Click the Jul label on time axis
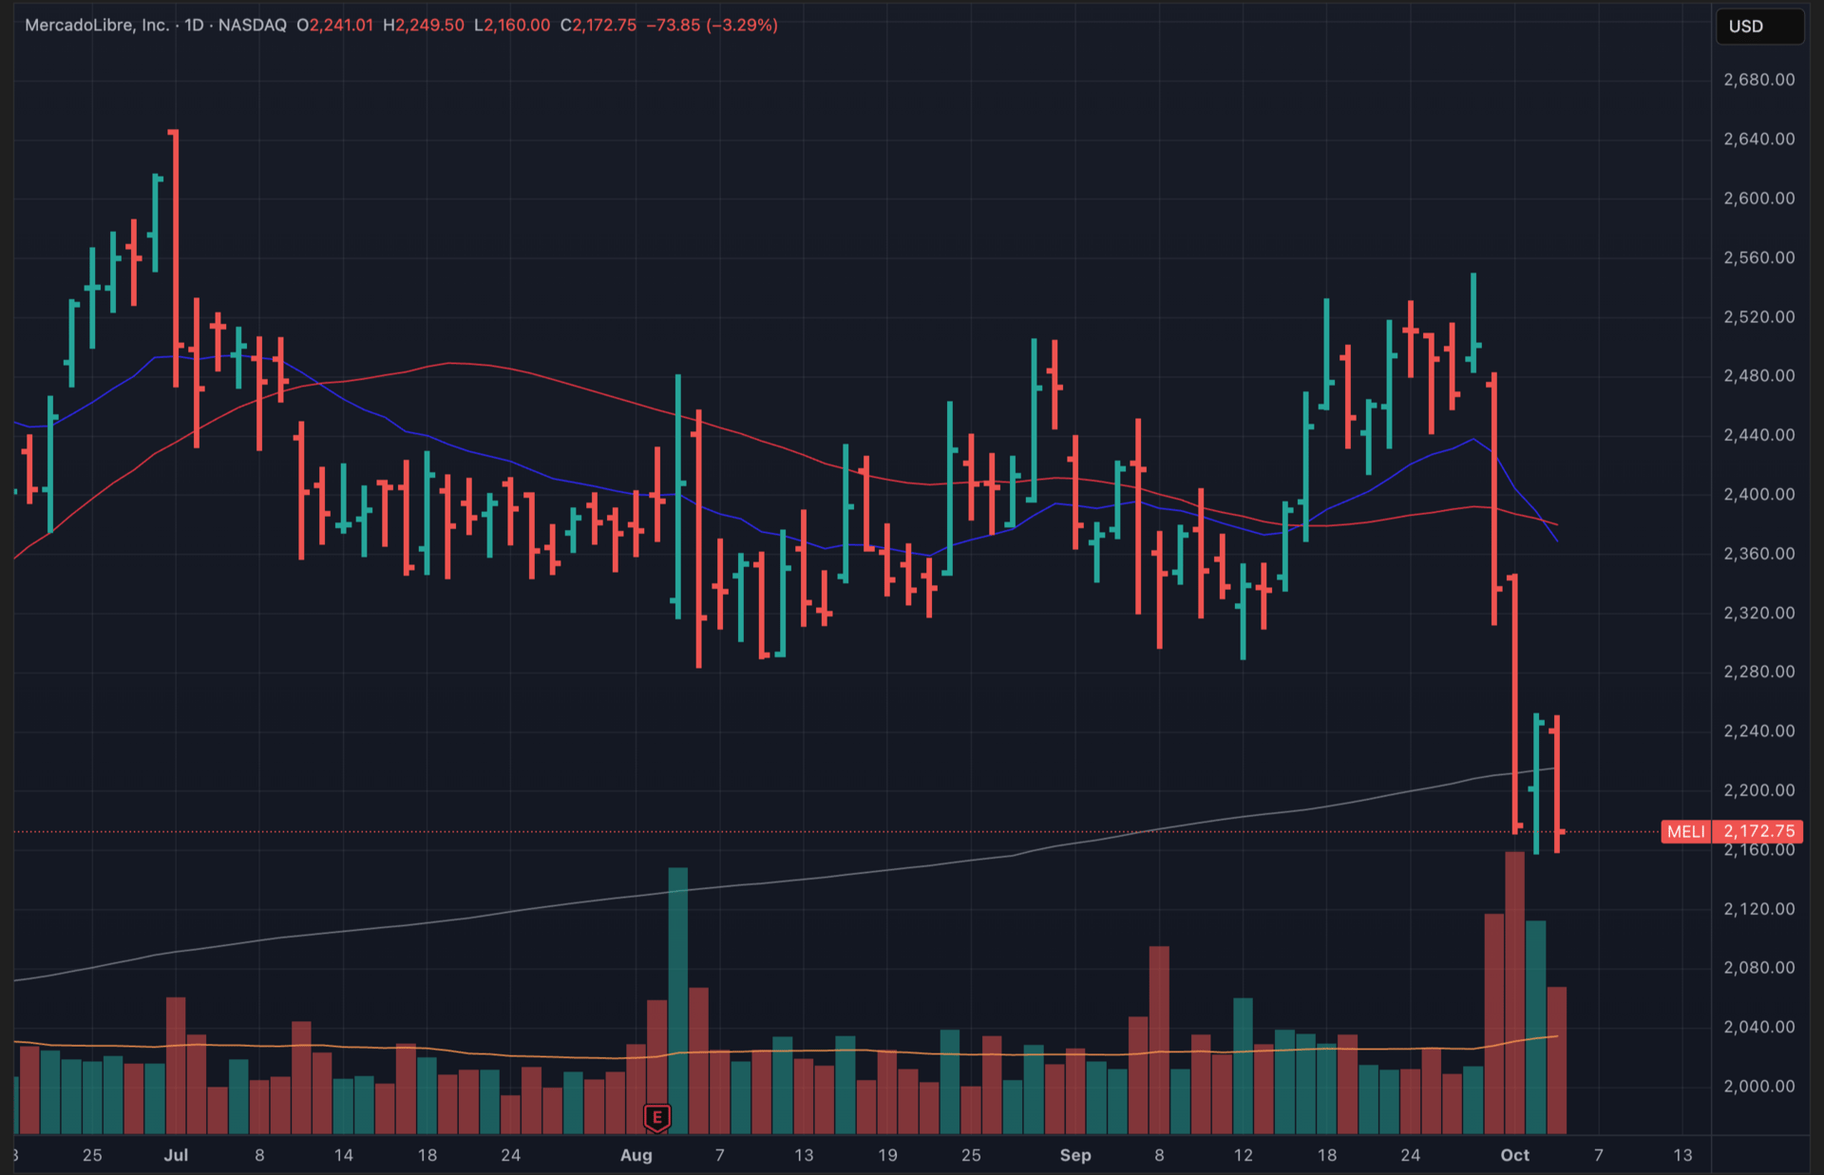Viewport: 1824px width, 1175px height. pyautogui.click(x=176, y=1155)
